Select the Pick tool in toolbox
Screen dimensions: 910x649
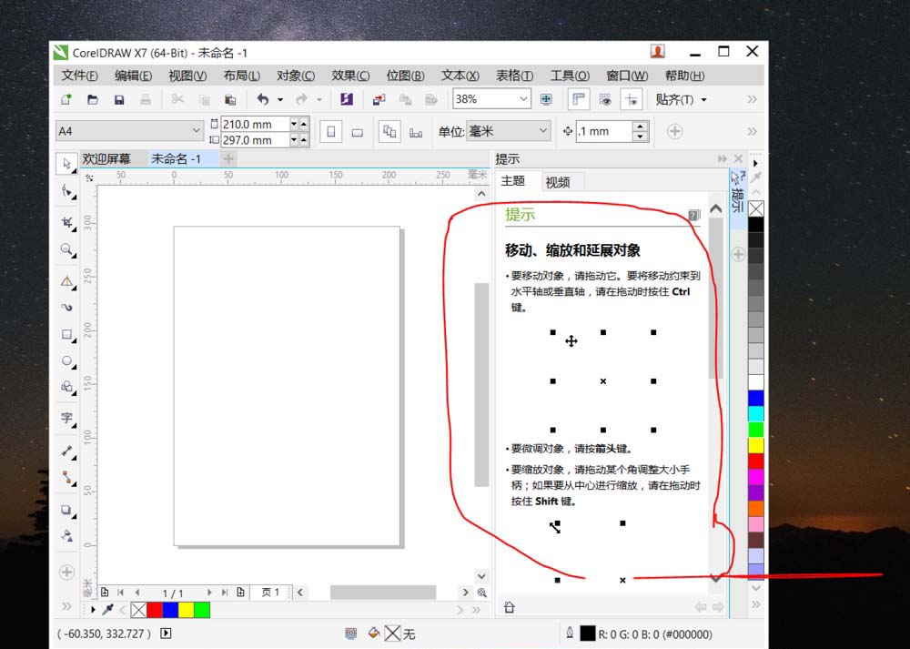66,164
